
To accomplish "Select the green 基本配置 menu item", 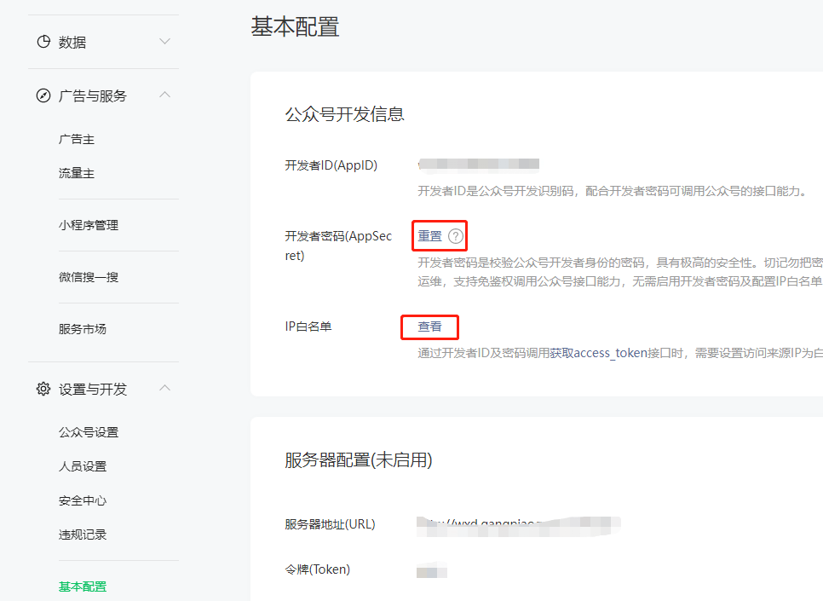I will point(83,587).
